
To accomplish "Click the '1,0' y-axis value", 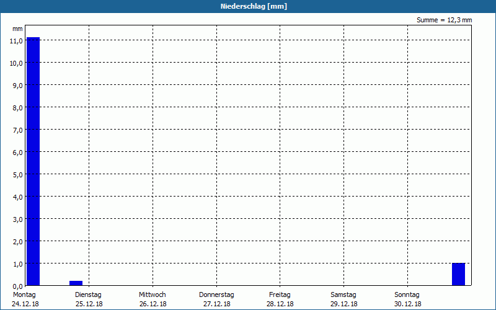I will point(17,264).
